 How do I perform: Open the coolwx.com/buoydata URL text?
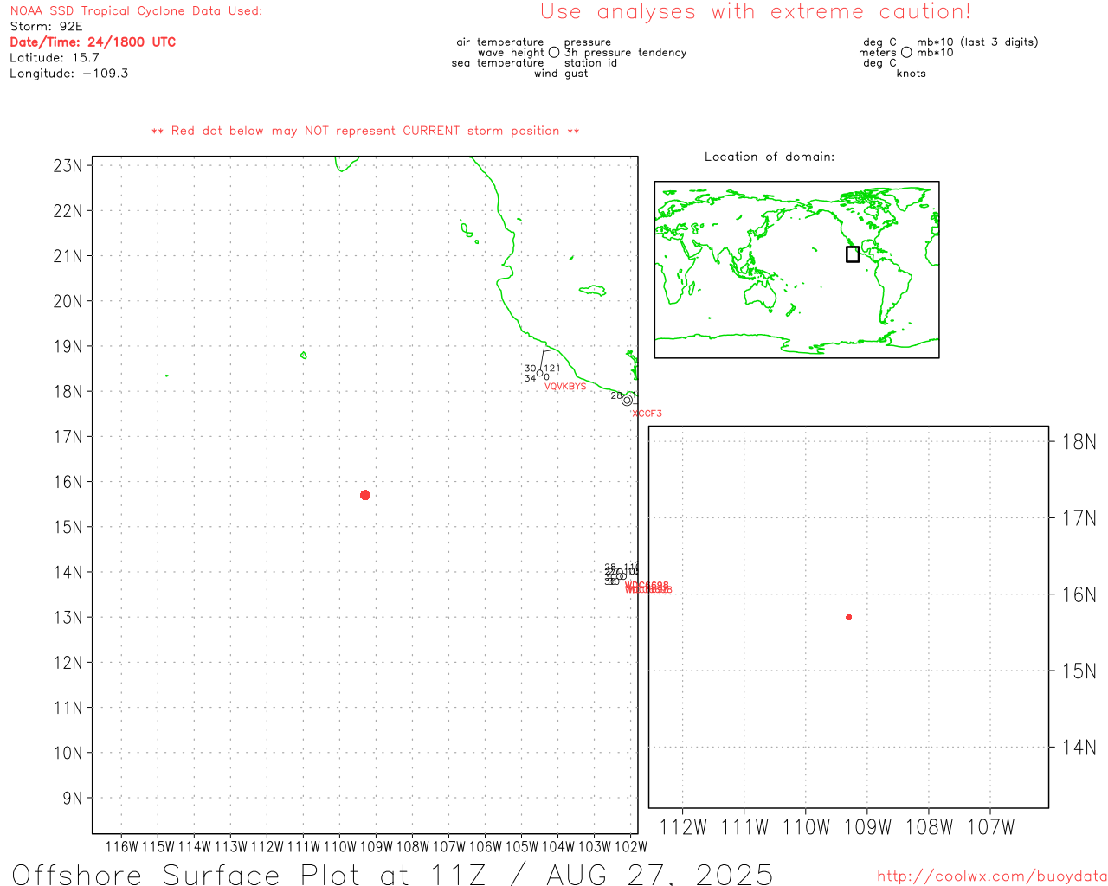(992, 876)
